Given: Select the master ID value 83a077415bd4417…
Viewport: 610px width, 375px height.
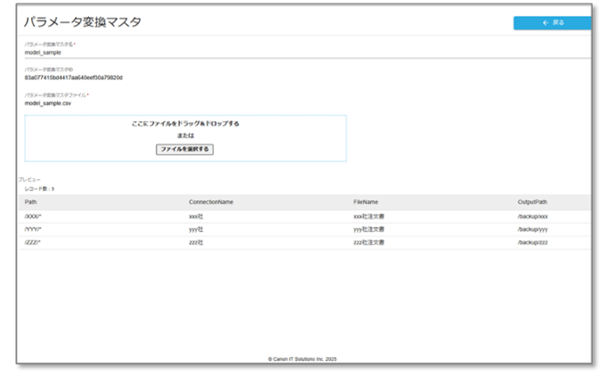Looking at the screenshot, I should coord(73,77).
